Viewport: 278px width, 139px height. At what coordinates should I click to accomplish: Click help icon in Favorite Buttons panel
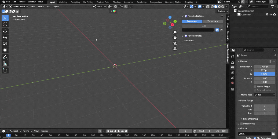tap(222, 30)
